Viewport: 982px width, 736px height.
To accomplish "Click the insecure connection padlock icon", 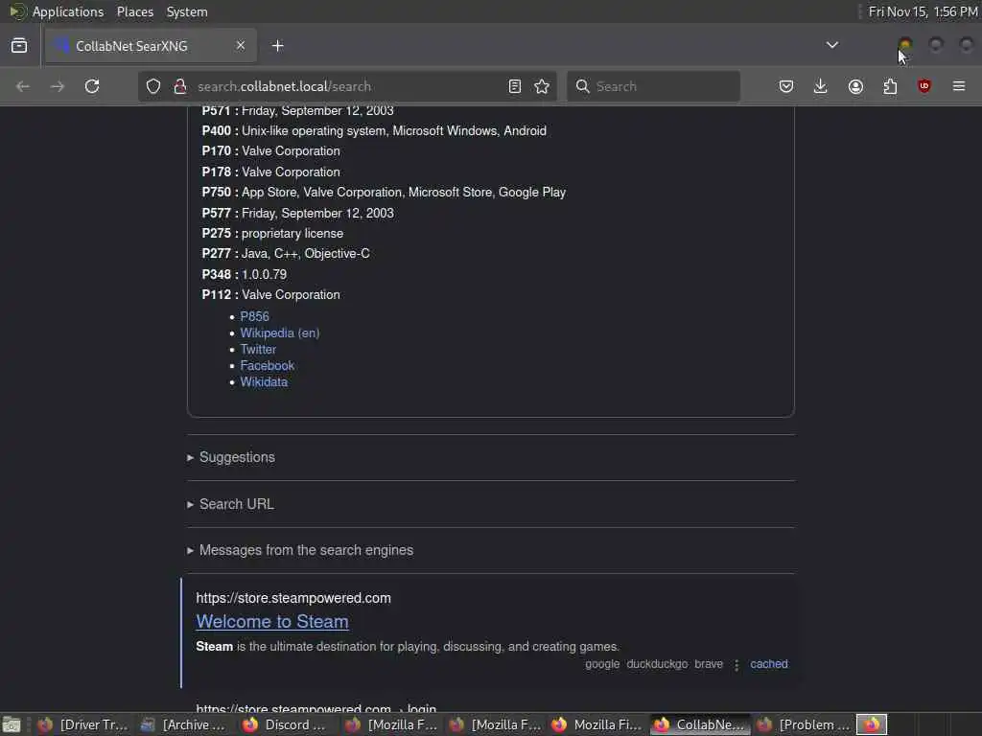I will pyautogui.click(x=180, y=86).
